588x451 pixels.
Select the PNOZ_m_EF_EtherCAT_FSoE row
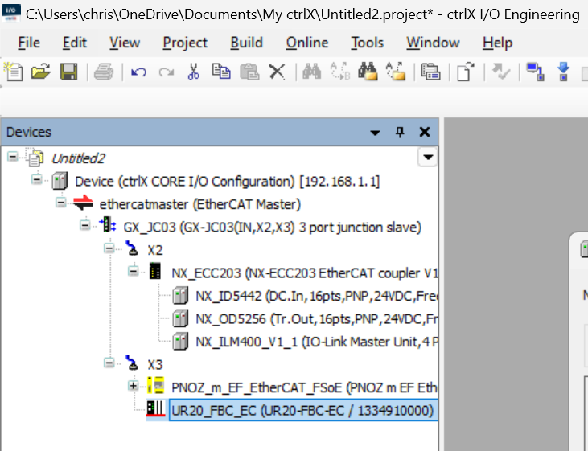tap(304, 387)
